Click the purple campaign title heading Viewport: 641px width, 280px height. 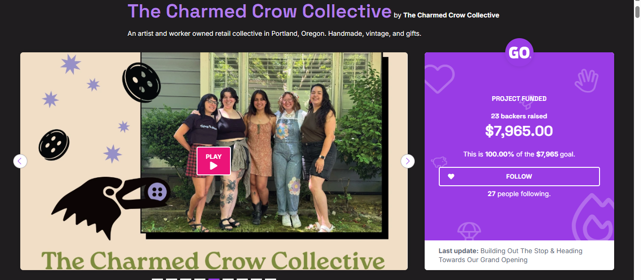(x=259, y=11)
